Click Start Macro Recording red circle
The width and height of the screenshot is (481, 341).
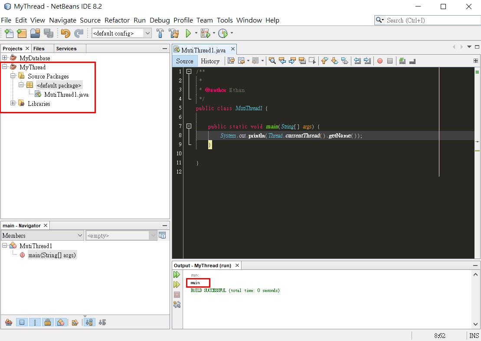click(380, 61)
